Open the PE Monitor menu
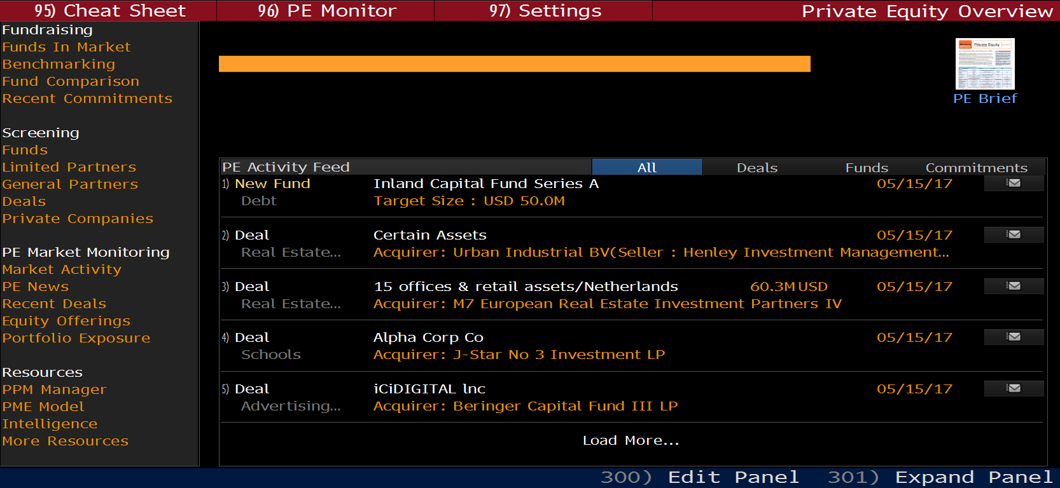Image resolution: width=1060 pixels, height=488 pixels. coord(326,11)
